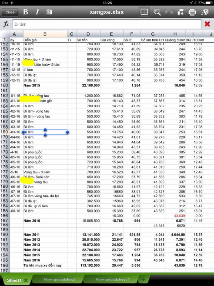Viewport: 214px width, 286px height.
Task: Tap the Số tiền header cell
Action: [88, 40]
